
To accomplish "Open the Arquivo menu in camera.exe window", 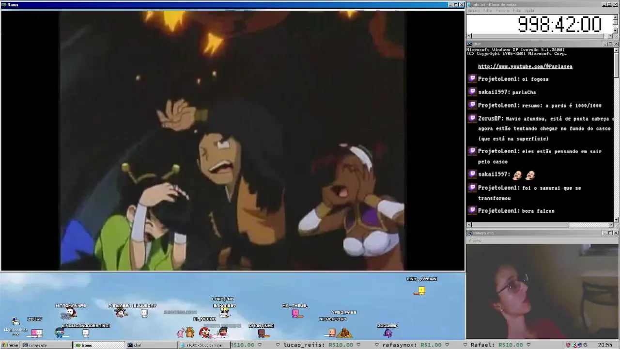I will pyautogui.click(x=475, y=240).
